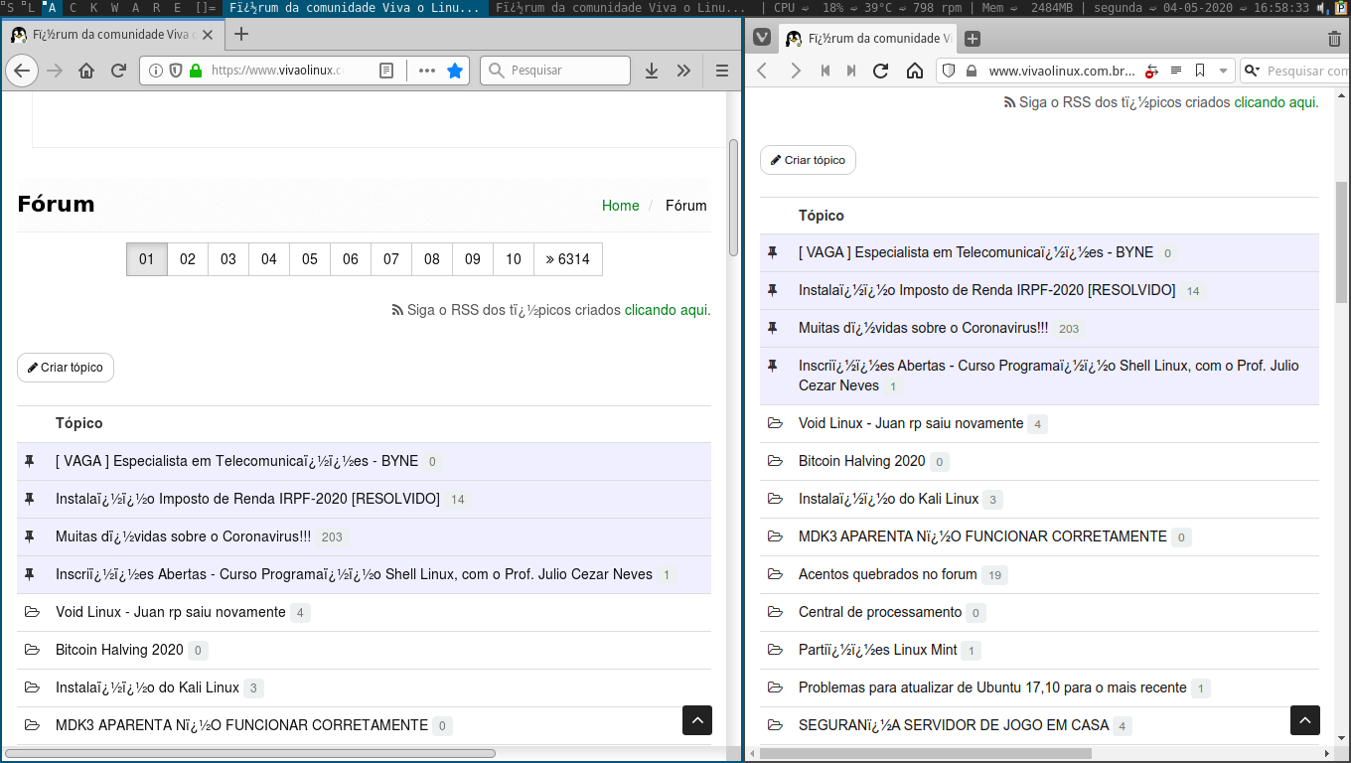Click the padlock in Vivaldi address bar
The height and width of the screenshot is (763, 1351).
coord(970,71)
